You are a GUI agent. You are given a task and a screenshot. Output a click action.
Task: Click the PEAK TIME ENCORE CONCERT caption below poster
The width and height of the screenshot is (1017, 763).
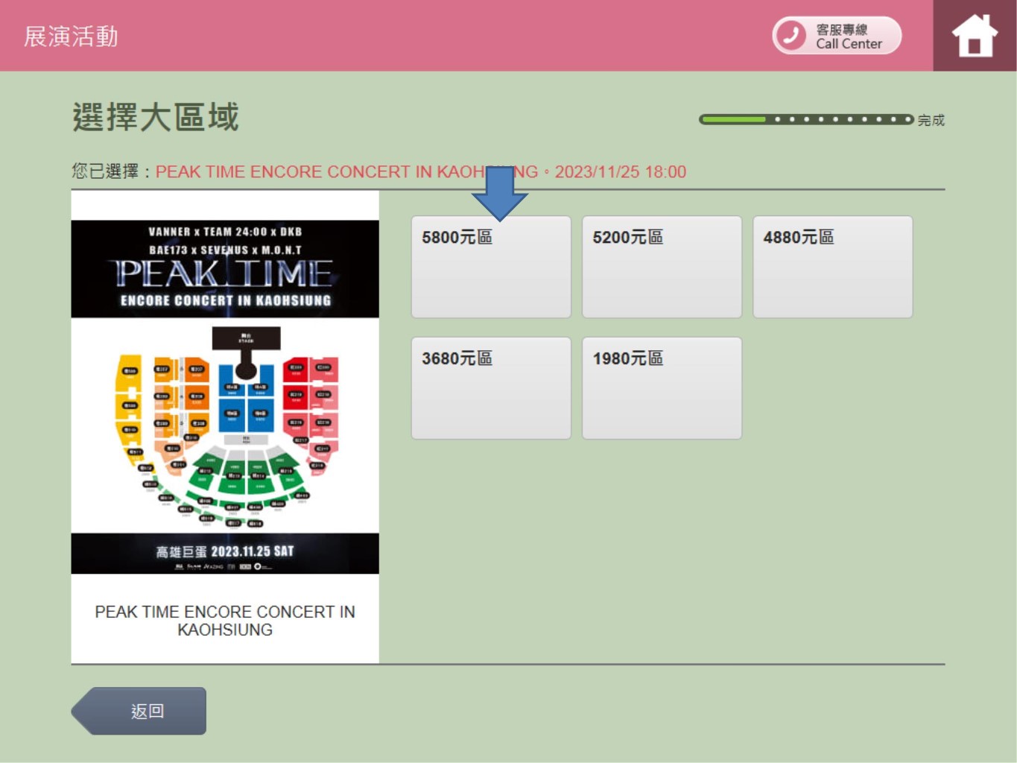225,621
